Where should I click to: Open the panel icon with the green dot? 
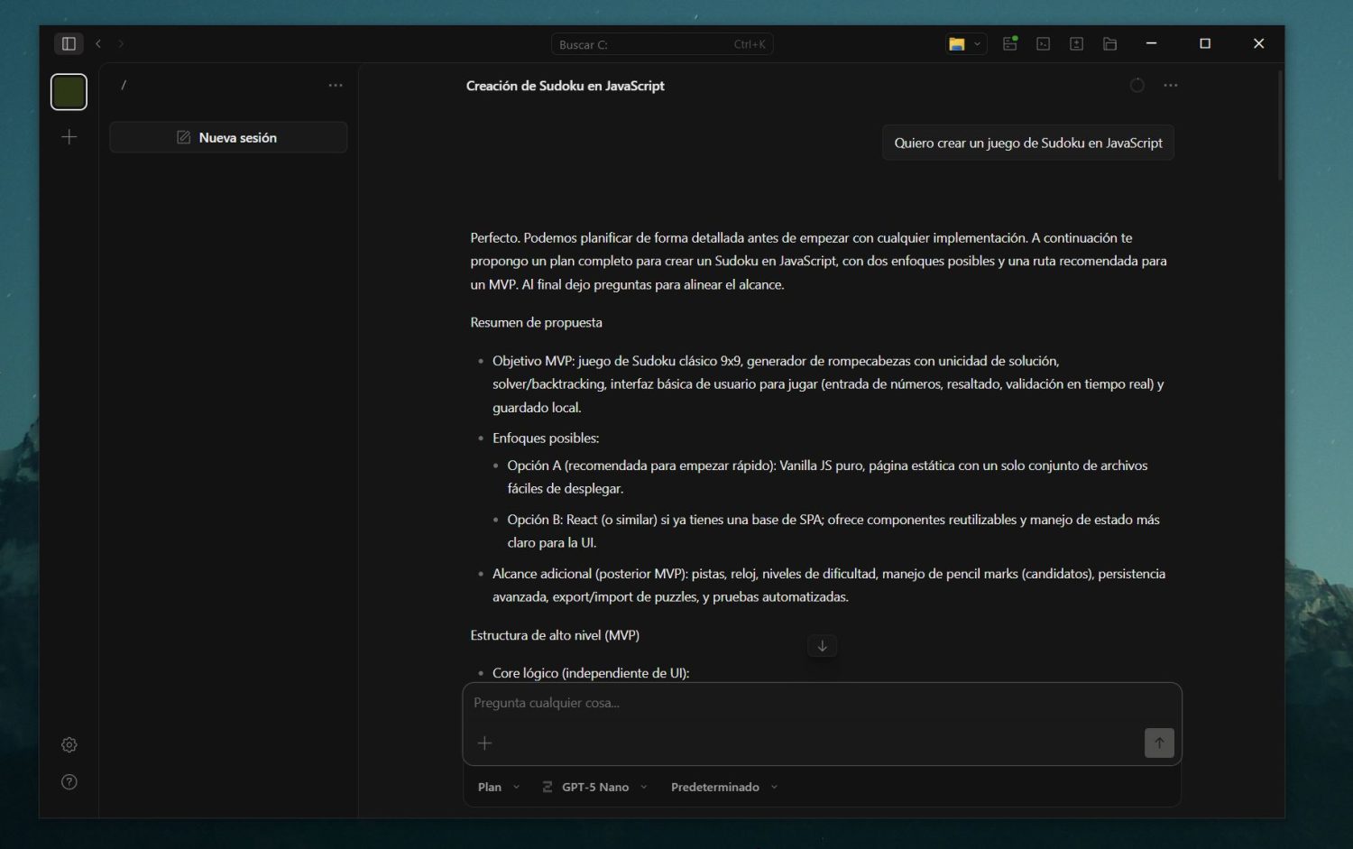click(1009, 42)
